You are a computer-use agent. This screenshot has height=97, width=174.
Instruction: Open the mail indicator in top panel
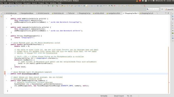click(154, 1)
